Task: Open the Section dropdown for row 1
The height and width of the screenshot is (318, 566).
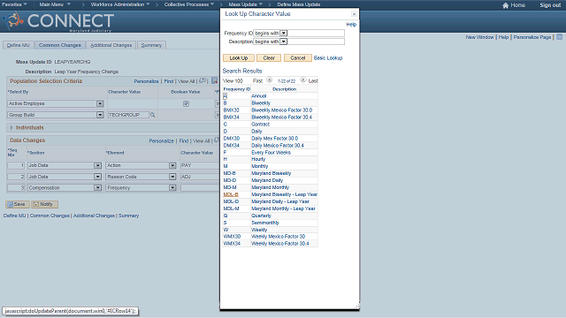Action: tap(97, 165)
